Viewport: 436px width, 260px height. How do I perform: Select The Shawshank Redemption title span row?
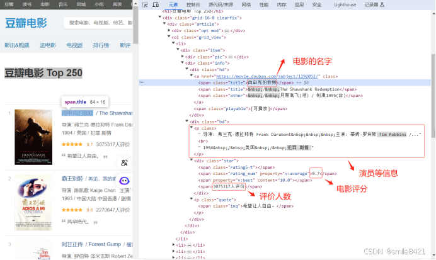(277, 89)
